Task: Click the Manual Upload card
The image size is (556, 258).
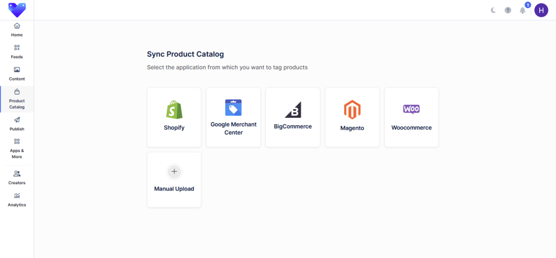Action: 174,180
